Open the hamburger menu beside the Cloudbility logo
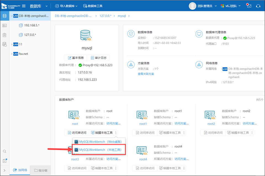The height and width of the screenshot is (176, 265). click(x=24, y=6)
